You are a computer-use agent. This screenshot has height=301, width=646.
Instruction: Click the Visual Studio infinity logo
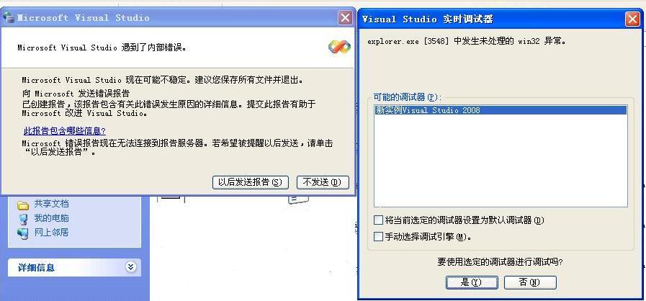tap(339, 47)
